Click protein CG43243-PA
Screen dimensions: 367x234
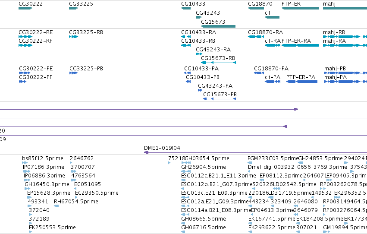coord(200,90)
